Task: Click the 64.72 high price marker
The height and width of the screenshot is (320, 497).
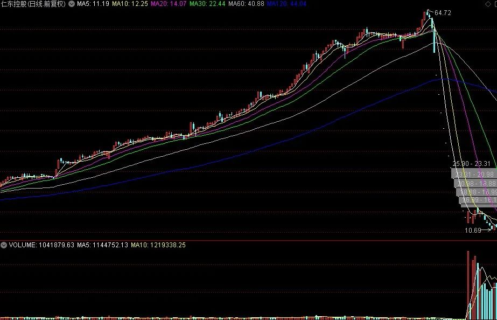Action: [443, 13]
